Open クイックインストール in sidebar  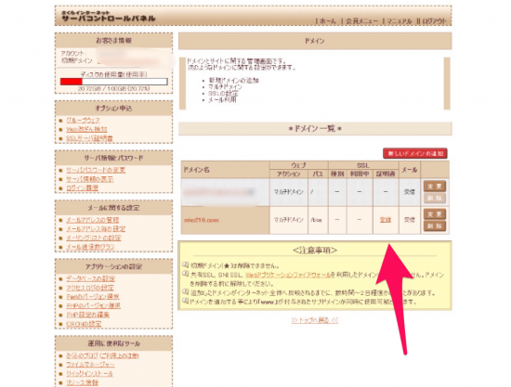click(89, 374)
